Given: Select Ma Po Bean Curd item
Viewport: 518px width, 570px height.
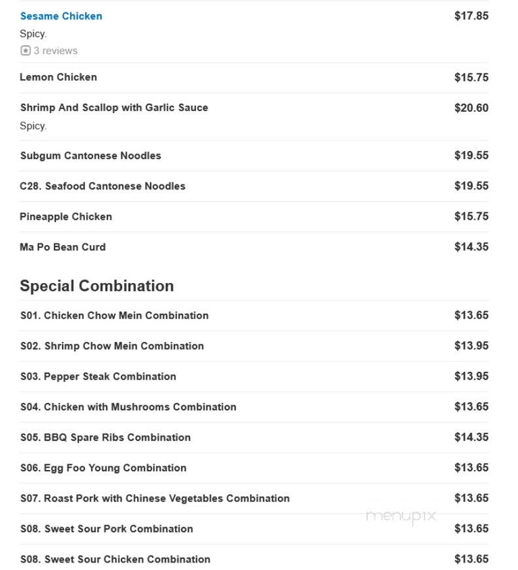Looking at the screenshot, I should [x=63, y=247].
